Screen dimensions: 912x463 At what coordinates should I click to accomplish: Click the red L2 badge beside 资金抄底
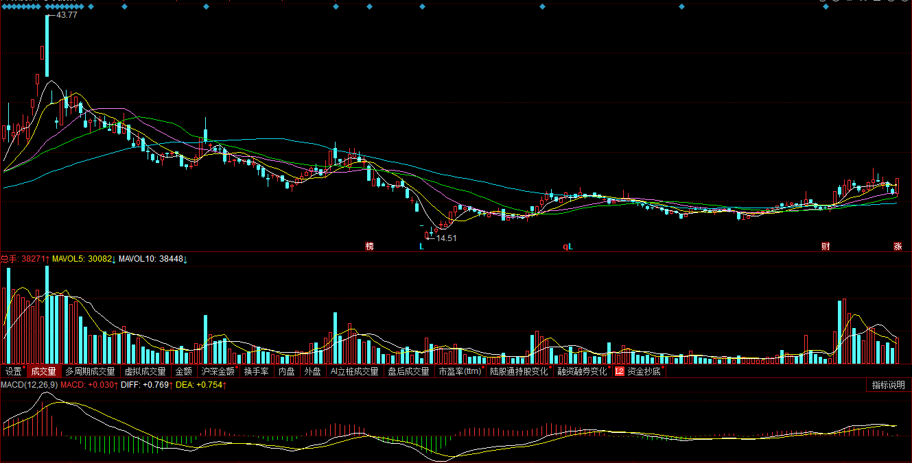pyautogui.click(x=620, y=371)
